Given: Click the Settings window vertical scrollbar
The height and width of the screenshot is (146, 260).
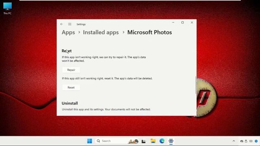Looking at the screenshot, I should click(x=196, y=85).
